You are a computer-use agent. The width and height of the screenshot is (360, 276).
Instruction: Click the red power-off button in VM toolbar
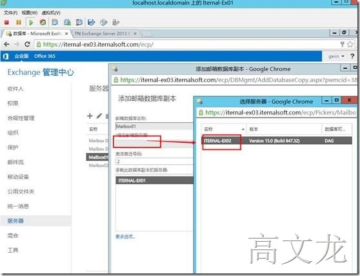[x=6, y=23]
